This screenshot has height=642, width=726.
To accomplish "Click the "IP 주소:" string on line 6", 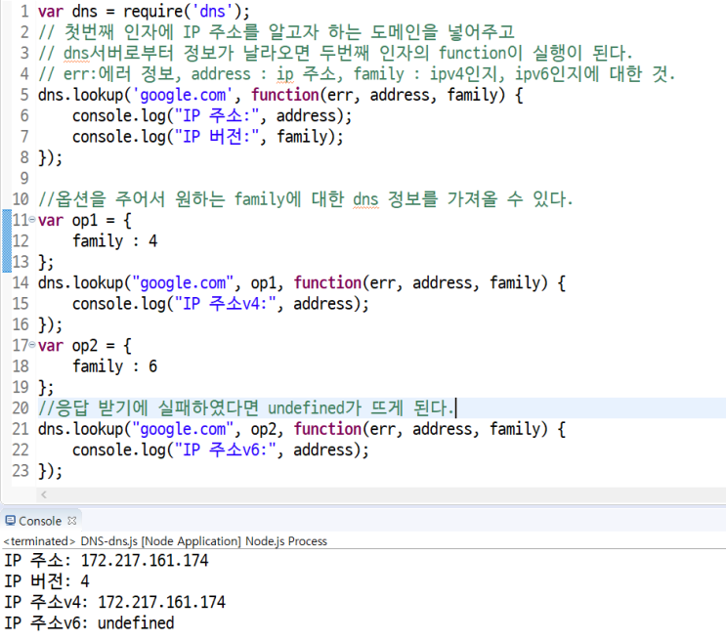I will (x=217, y=115).
